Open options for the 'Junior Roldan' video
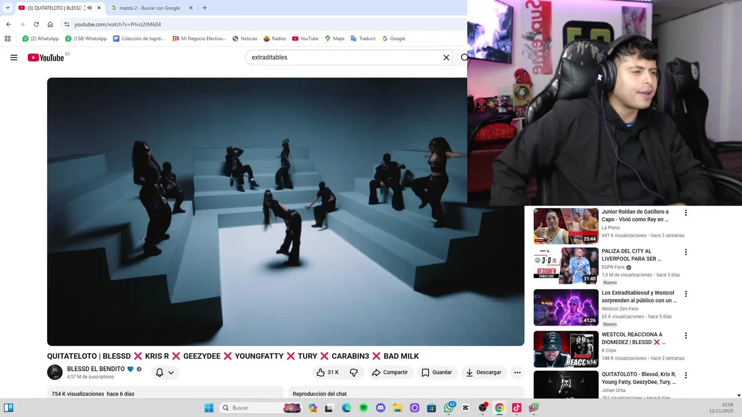 pyautogui.click(x=686, y=213)
